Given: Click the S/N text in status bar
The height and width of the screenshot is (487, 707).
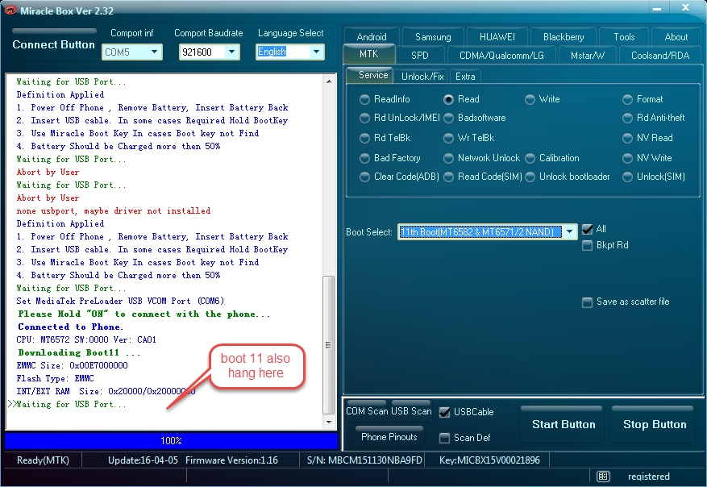Looking at the screenshot, I should coord(364,460).
